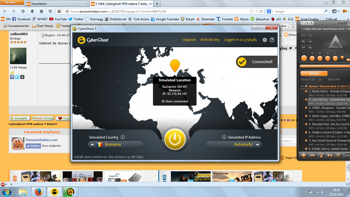
Task: Click Logged in as 3736485
Action: tap(240, 40)
